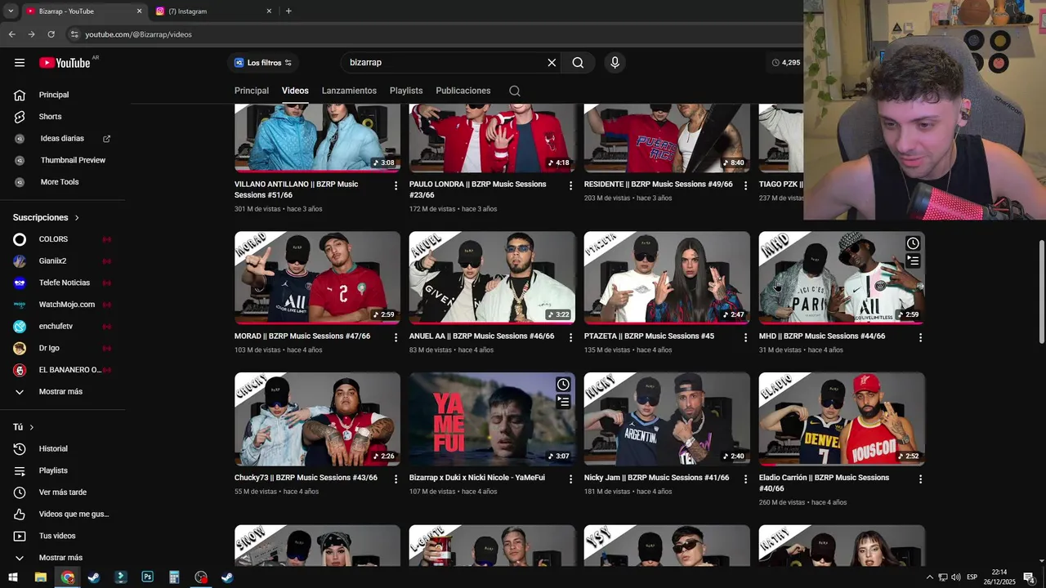Play the ANUEL AA Sessions thumbnail
Viewport: 1046px width, 588px height.
492,278
